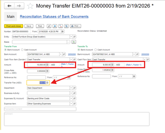Click the back navigation arrow
The height and width of the screenshot is (133, 165).
(x=10, y=6)
